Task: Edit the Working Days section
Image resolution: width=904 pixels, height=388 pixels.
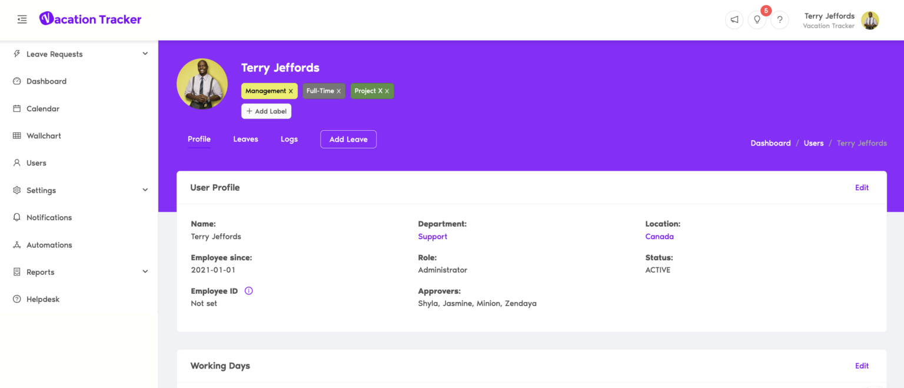Action: (x=862, y=366)
